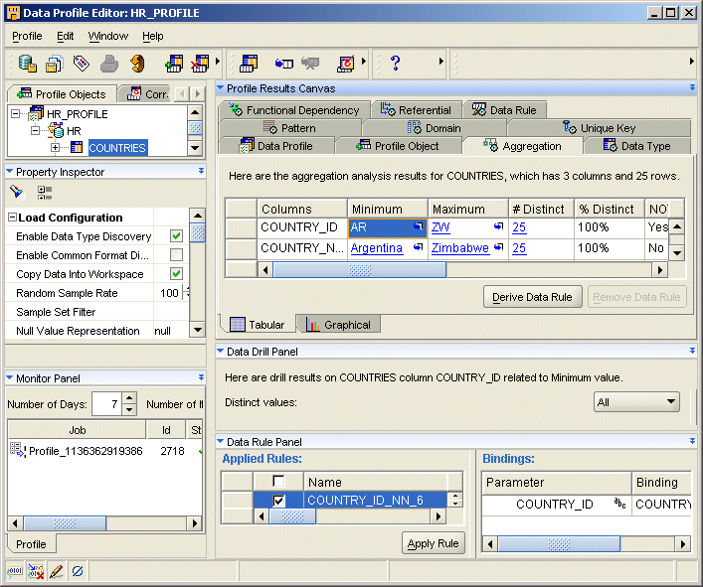Click the Help question mark toolbar icon

click(395, 64)
